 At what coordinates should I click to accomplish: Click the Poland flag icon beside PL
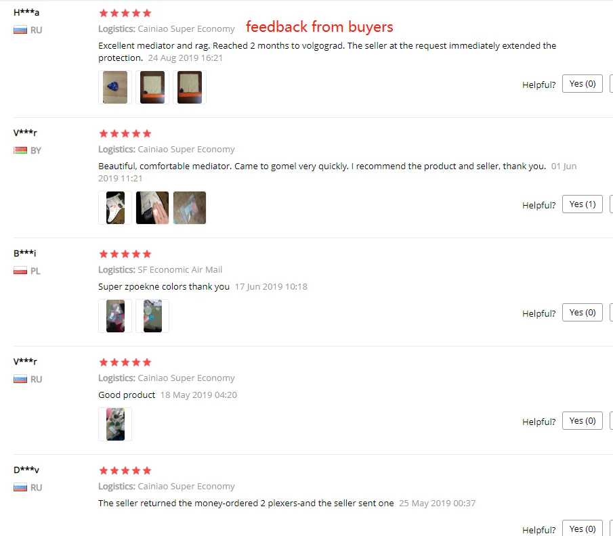pyautogui.click(x=20, y=270)
